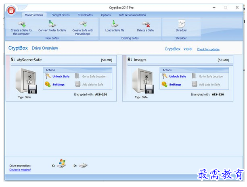247x187 pixels.
Task: Open Settings for MySecretSafe
Action: pyautogui.click(x=58, y=85)
